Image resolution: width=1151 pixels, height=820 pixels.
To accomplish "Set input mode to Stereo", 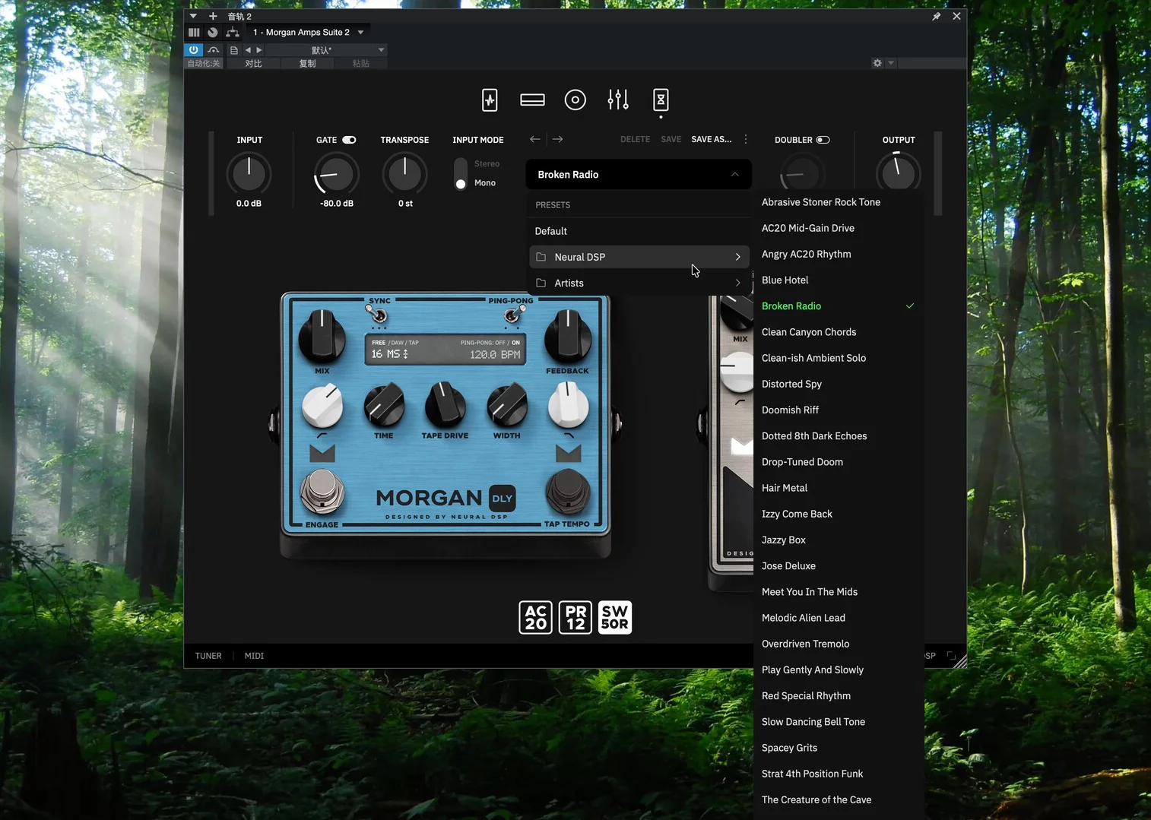I will tap(487, 164).
